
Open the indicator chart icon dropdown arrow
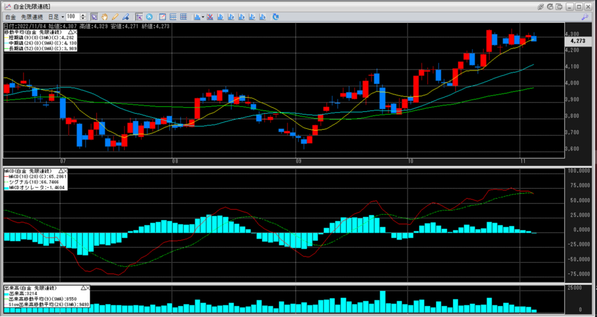203,17
